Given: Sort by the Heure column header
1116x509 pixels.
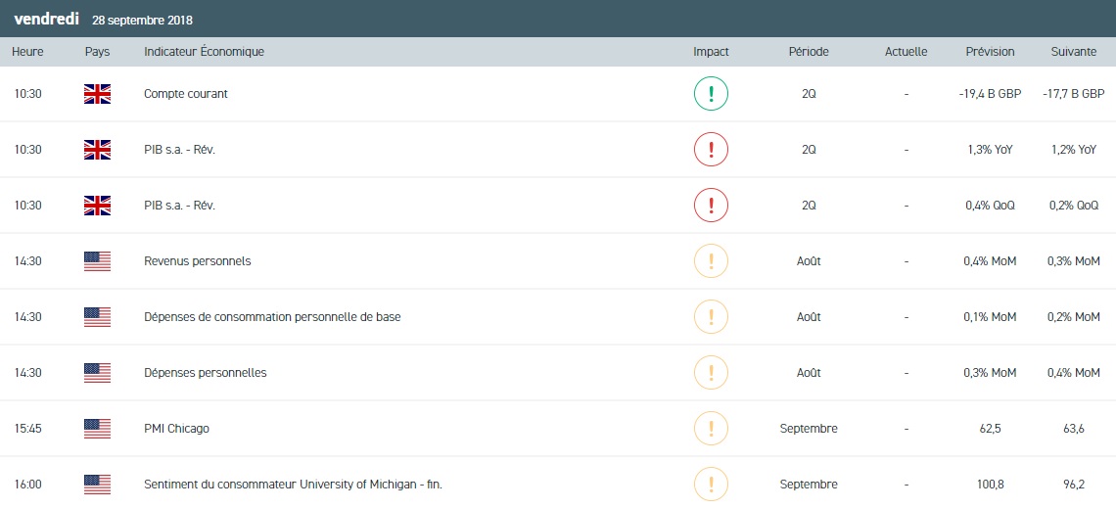Looking at the screenshot, I should point(27,52).
